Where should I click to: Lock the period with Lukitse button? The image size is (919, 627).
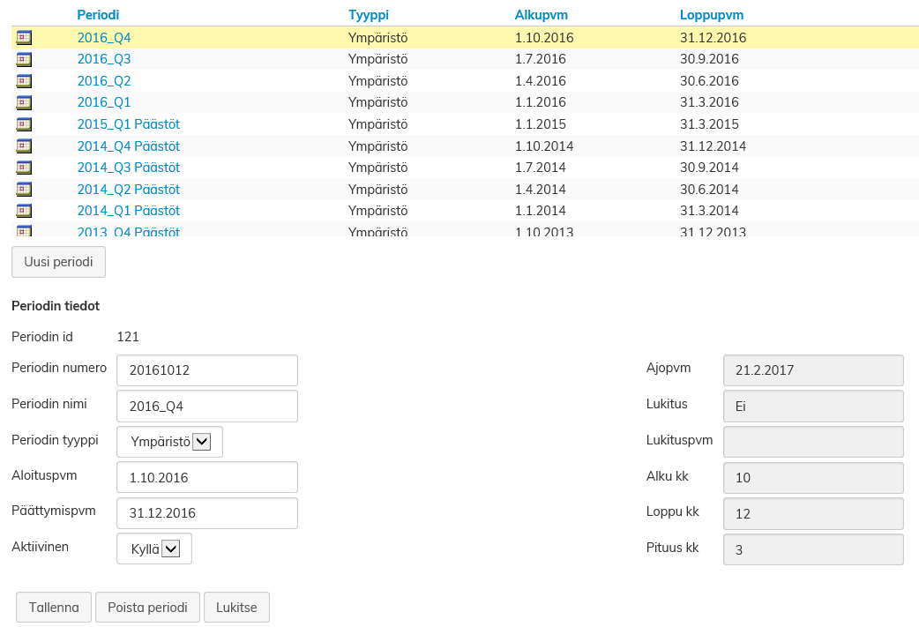coord(236,608)
